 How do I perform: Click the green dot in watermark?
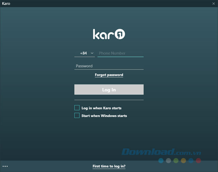tap(176, 160)
